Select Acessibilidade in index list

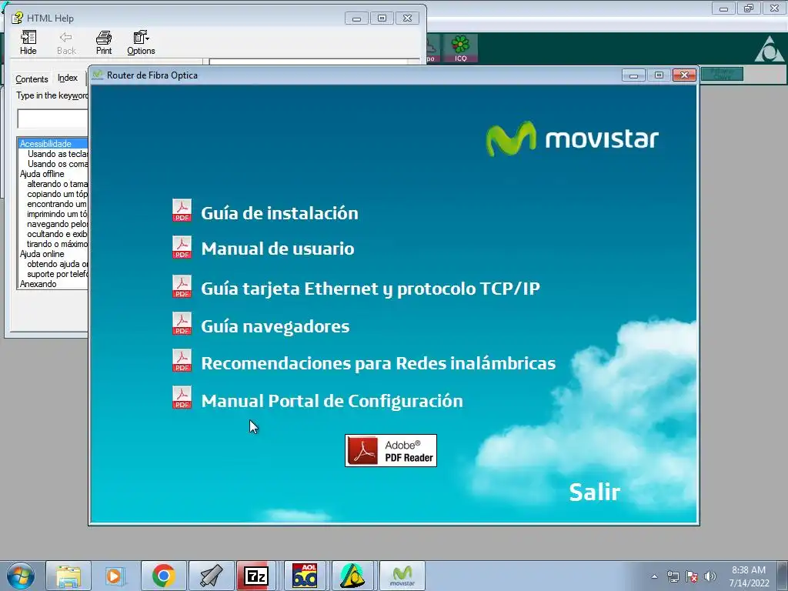53,144
